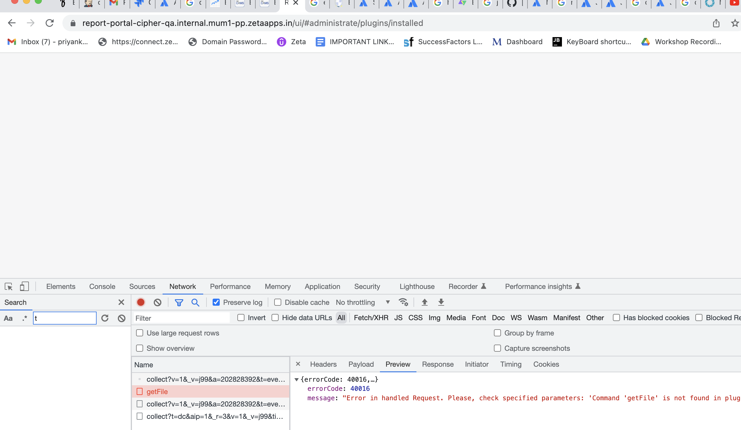
Task: Collapse the errorCode object in Preview
Action: click(297, 379)
